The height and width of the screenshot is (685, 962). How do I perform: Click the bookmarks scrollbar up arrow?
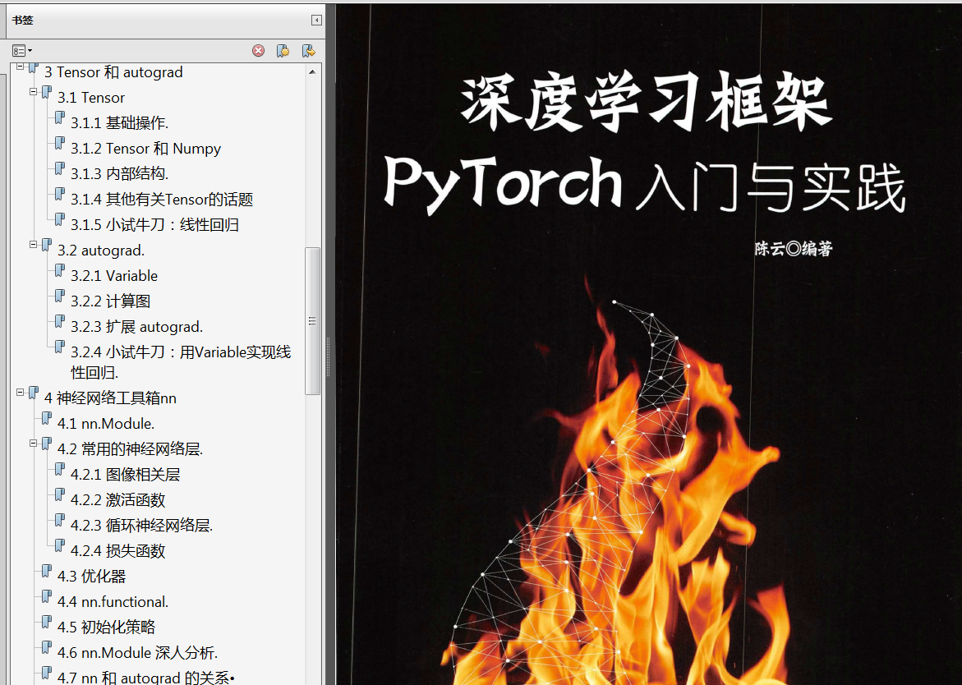pyautogui.click(x=313, y=71)
